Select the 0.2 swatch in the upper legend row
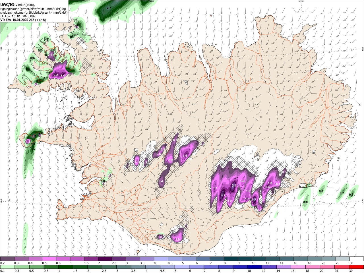 click(x=7, y=259)
